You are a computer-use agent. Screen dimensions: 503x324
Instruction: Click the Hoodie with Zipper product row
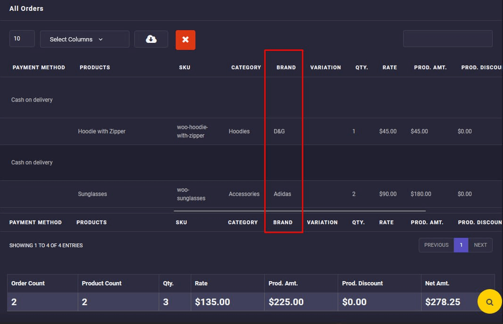pos(102,131)
